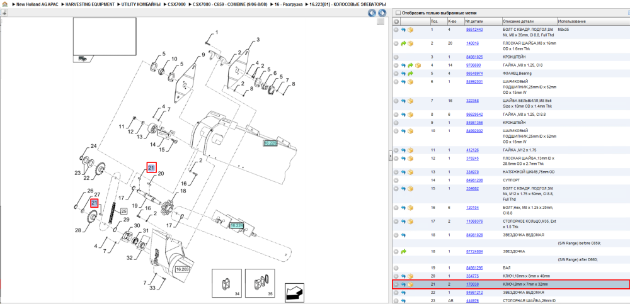Click the small square button at the diagram corner
The image size is (630, 304).
coord(381,22)
